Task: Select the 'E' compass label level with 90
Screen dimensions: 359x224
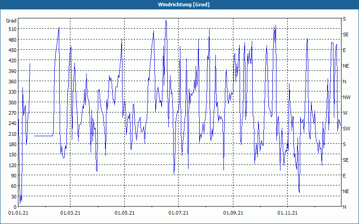Action: coord(344,176)
